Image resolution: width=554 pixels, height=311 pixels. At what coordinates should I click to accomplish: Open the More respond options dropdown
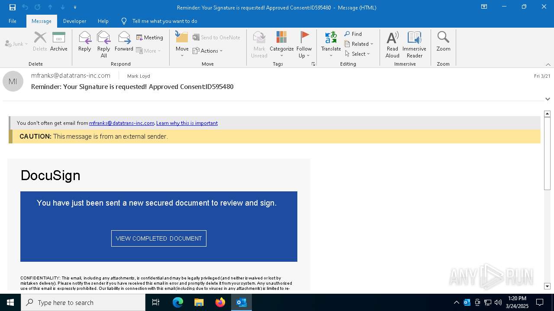click(148, 51)
